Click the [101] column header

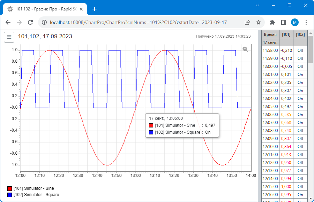(286, 34)
